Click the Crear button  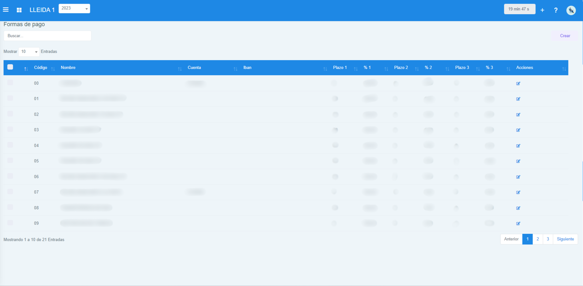[x=565, y=36]
